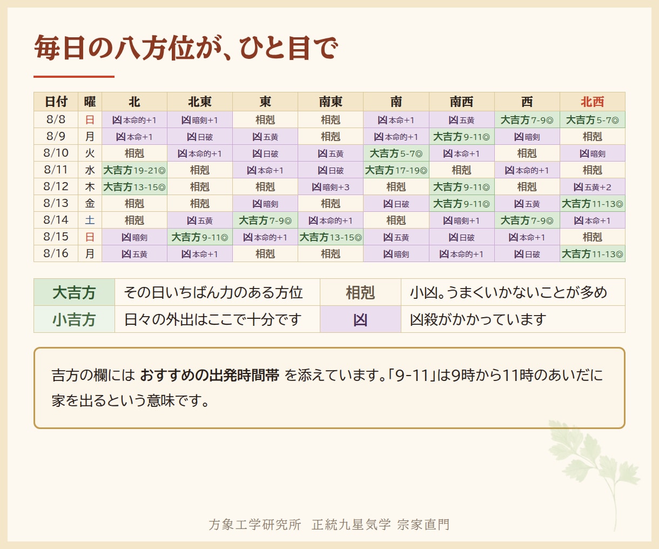
Task: Click 大吉方5-7◎ in 8/8 北西 cell
Action: click(x=593, y=119)
